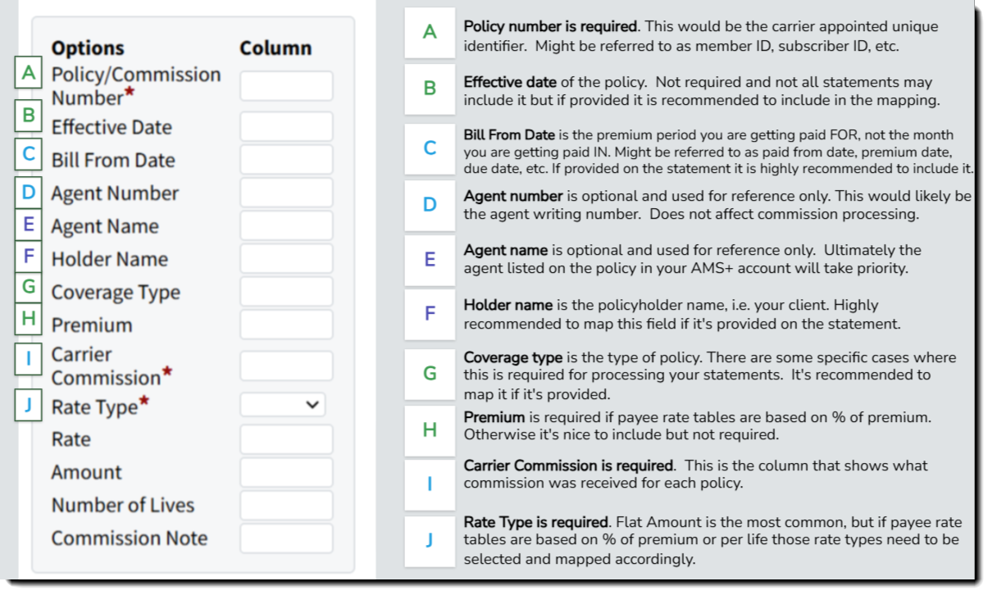Focus the Rate column input
The height and width of the screenshot is (595, 988).
(x=286, y=439)
